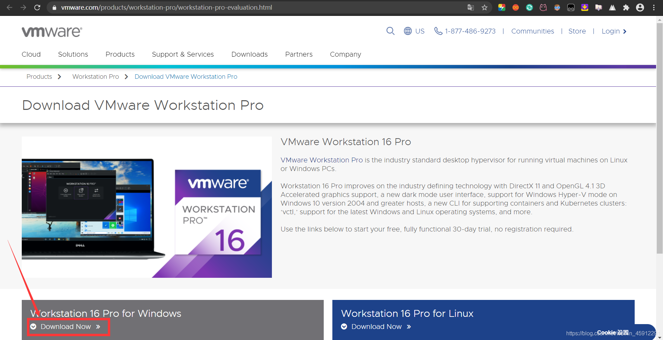Click the circled chevron before Windows Download Now
Image resolution: width=663 pixels, height=340 pixels.
(x=33, y=327)
